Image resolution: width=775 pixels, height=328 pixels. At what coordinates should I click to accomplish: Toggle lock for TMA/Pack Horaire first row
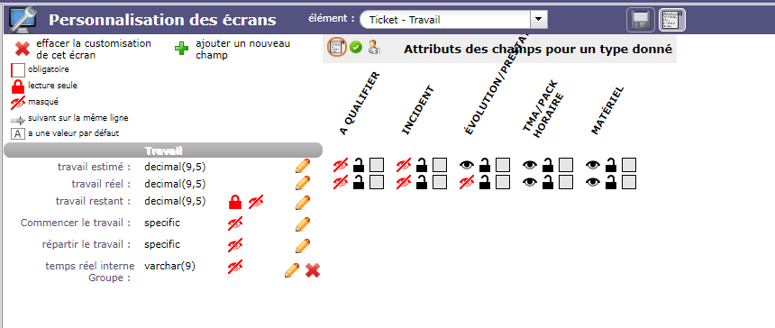(x=548, y=165)
